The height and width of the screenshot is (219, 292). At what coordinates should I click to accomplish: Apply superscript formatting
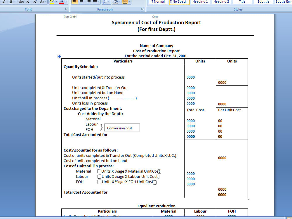point(35,1)
